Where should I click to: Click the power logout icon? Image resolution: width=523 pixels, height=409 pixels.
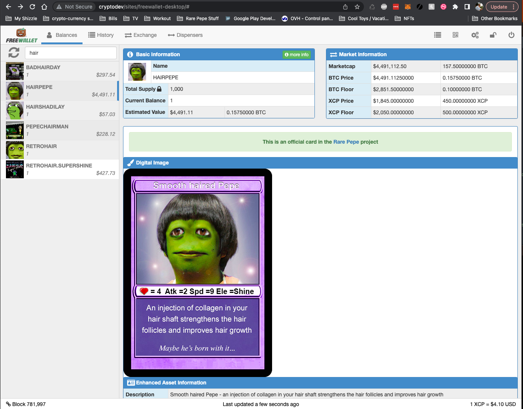point(511,35)
